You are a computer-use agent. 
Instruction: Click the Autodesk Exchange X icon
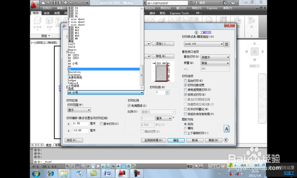pos(225,3)
